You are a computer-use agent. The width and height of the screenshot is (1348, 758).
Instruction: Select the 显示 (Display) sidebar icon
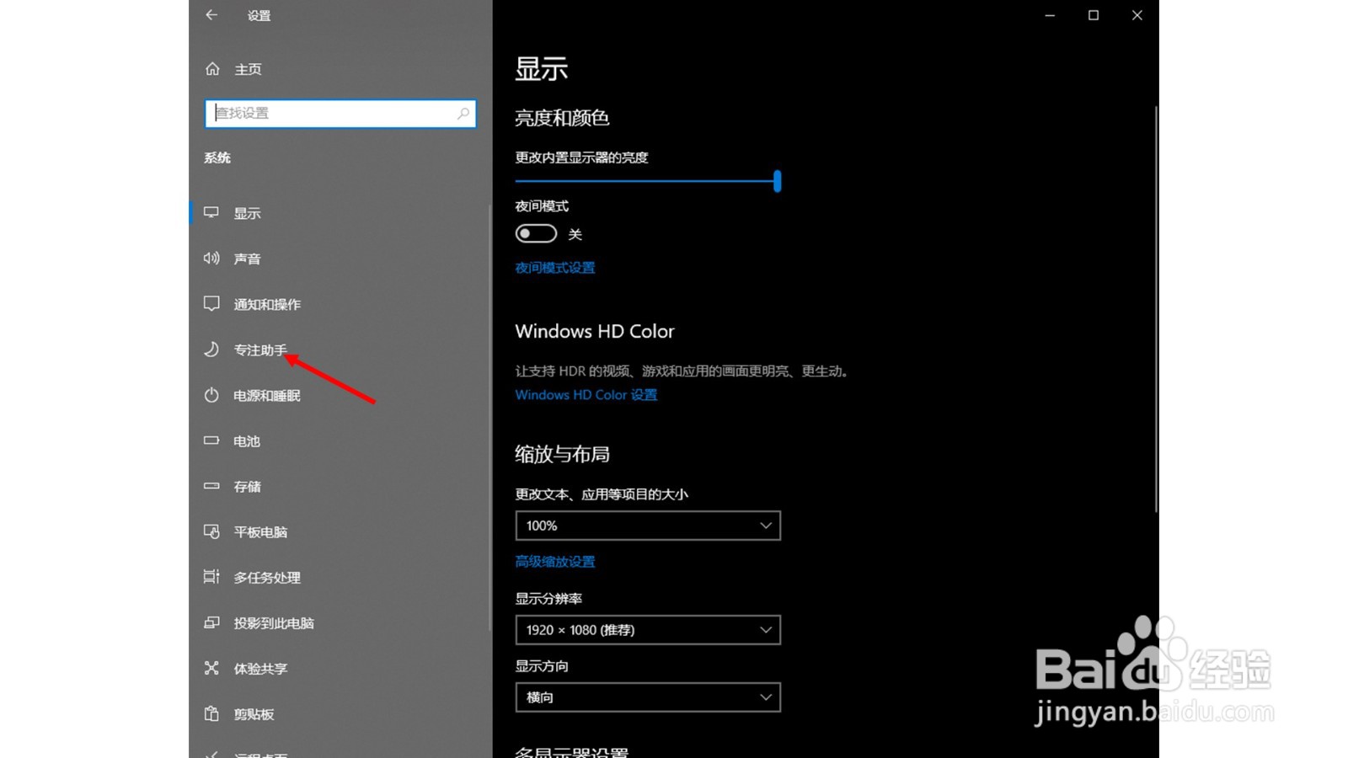point(245,212)
